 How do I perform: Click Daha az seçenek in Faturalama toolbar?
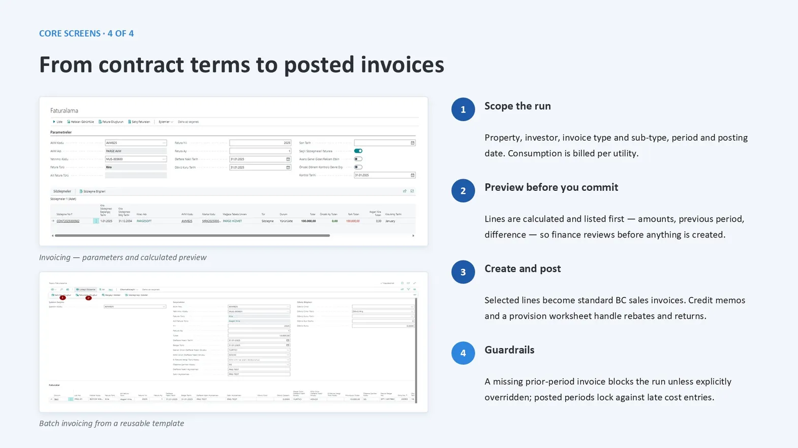click(188, 122)
